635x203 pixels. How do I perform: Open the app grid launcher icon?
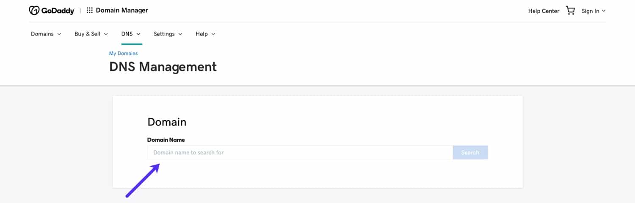pyautogui.click(x=89, y=11)
